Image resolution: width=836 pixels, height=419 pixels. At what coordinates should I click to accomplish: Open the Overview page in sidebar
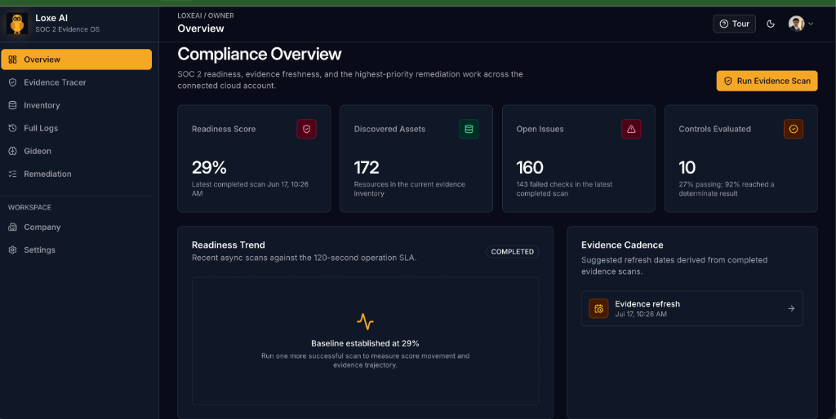[x=76, y=60]
